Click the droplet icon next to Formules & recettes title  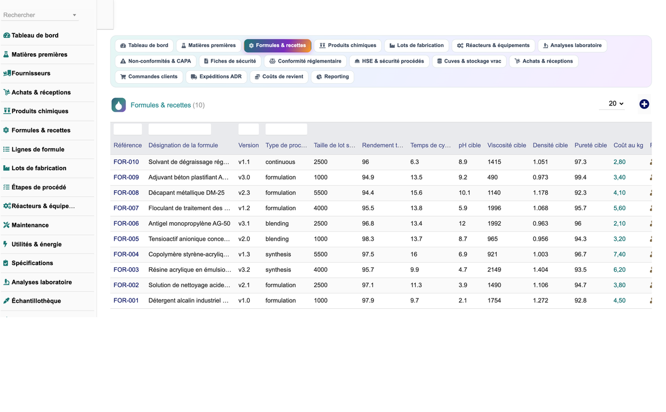119,105
